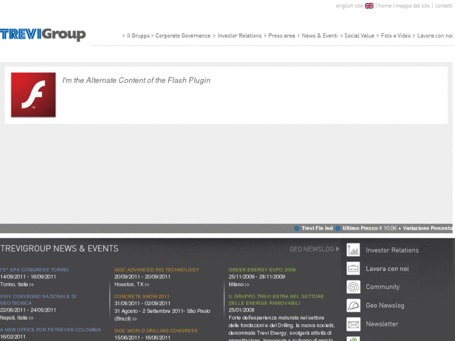Open IADC World Drilling Congress event

[x=156, y=330]
